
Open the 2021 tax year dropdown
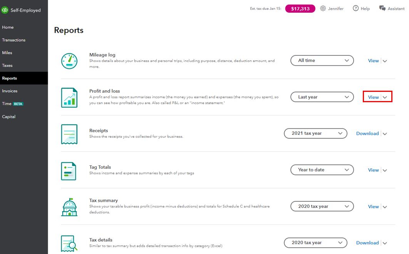point(316,133)
